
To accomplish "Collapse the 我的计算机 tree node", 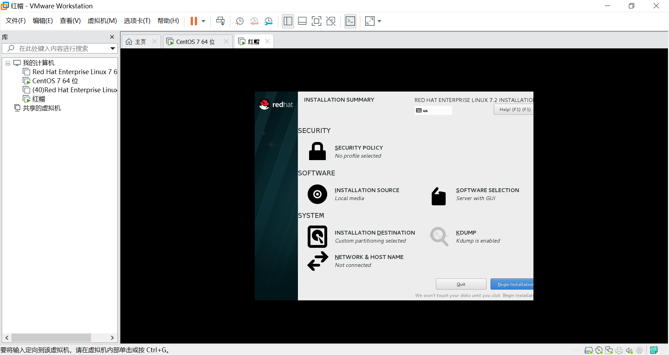I will tap(8, 63).
